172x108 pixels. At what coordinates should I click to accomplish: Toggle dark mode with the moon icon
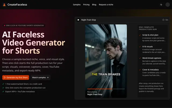tap(161, 5)
